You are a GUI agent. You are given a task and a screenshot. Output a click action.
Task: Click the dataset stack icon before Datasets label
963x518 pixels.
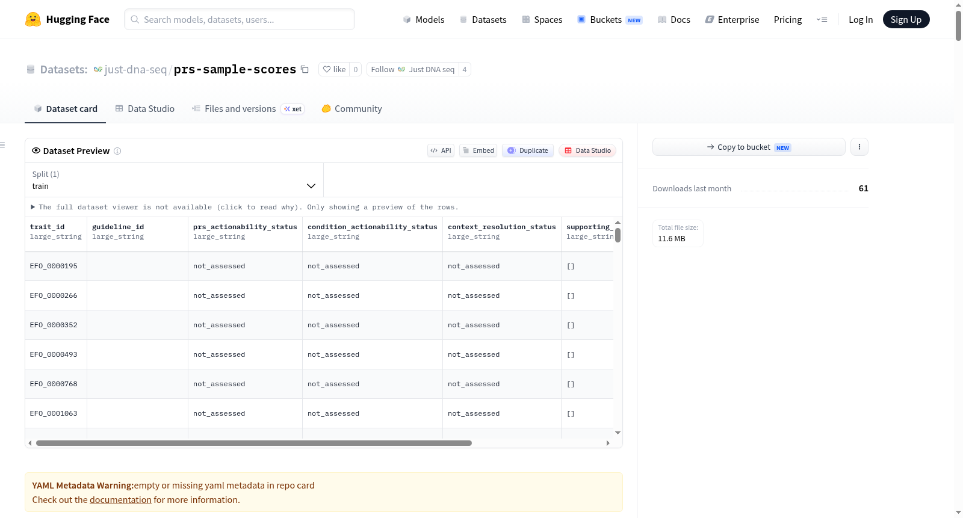(31, 69)
